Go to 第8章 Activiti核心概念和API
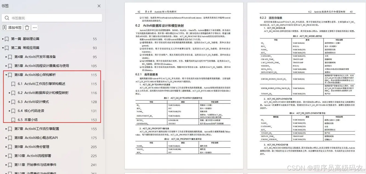 coord(36,138)
